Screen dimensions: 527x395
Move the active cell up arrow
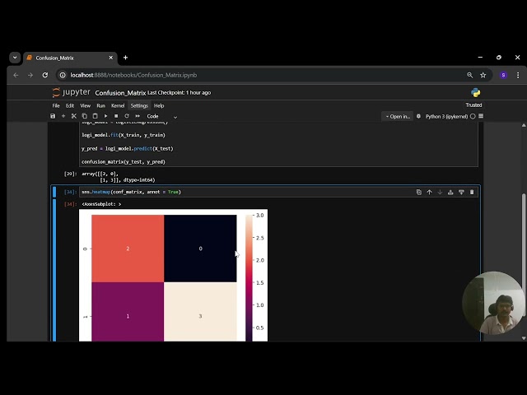click(429, 192)
